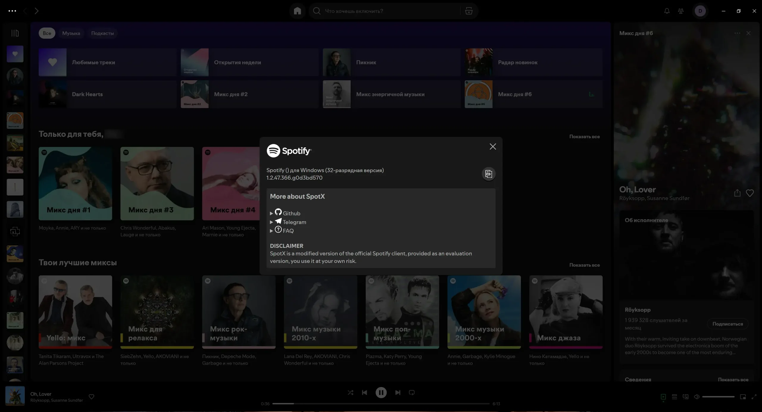Mute the volume

[x=697, y=397]
